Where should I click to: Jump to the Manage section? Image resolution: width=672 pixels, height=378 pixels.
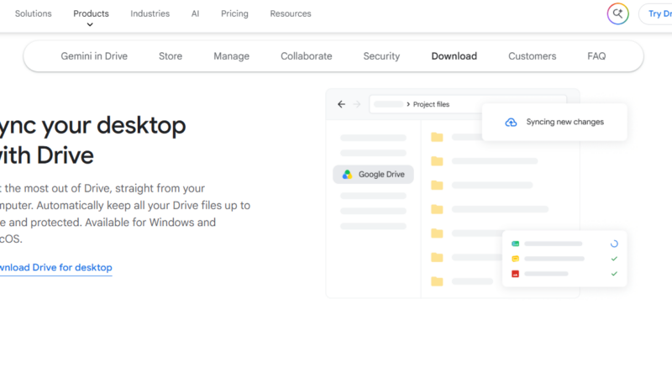coord(232,56)
